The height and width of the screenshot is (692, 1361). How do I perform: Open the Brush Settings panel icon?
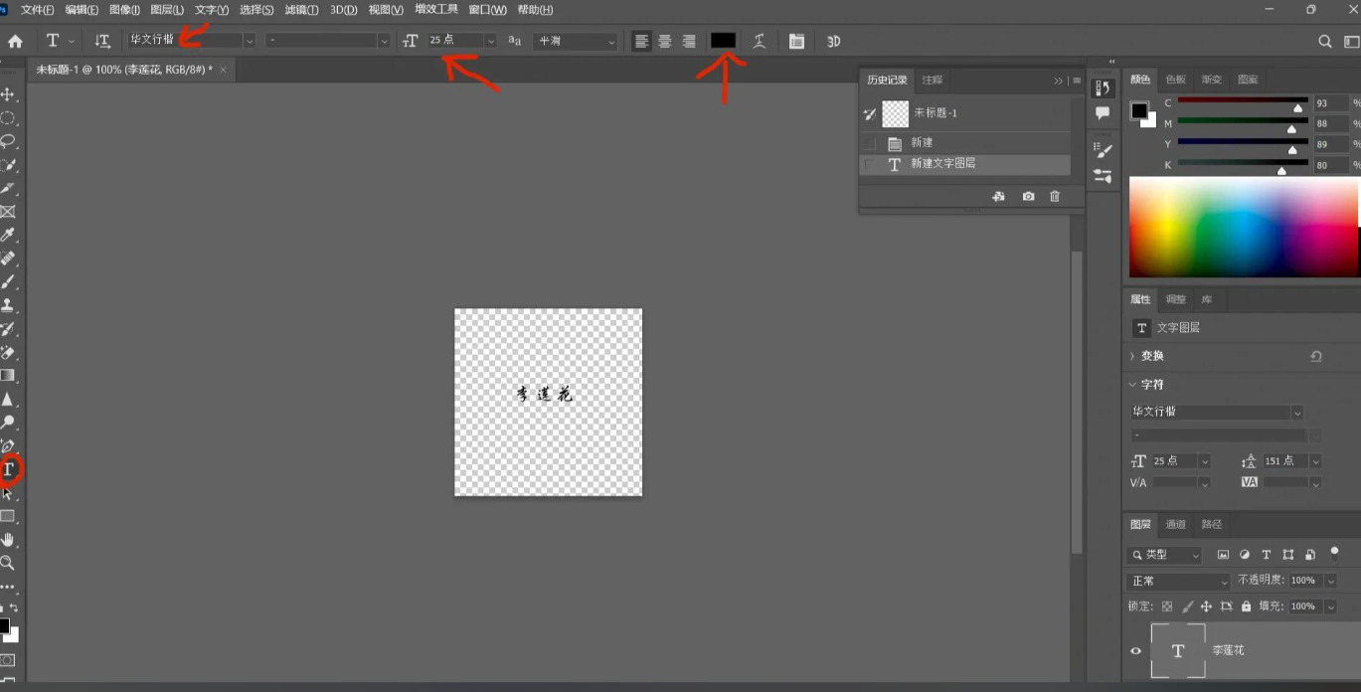1103,150
